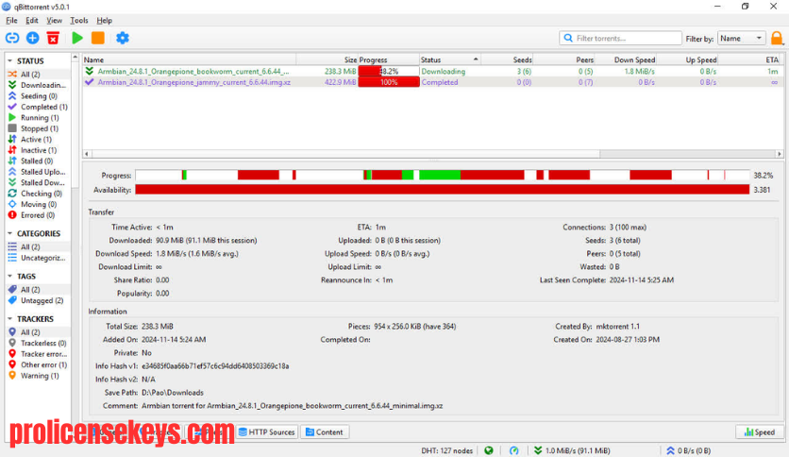This screenshot has width=789, height=457.
Task: Select the Other error (1) tracker filter
Action: 38,364
